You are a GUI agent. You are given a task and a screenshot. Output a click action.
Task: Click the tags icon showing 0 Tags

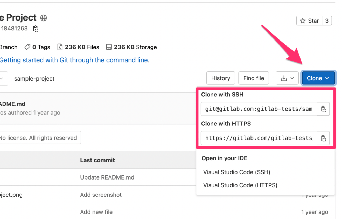tap(27, 47)
